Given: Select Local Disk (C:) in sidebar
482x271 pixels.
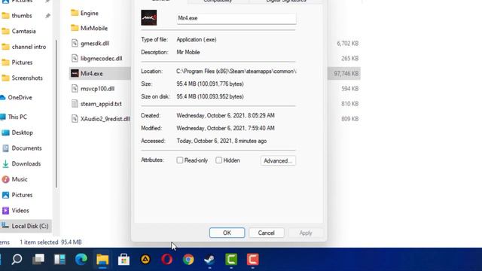Looking at the screenshot, I should 26,226.
